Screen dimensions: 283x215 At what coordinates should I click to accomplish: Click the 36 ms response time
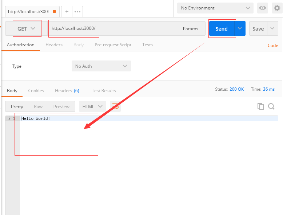tap(269, 89)
